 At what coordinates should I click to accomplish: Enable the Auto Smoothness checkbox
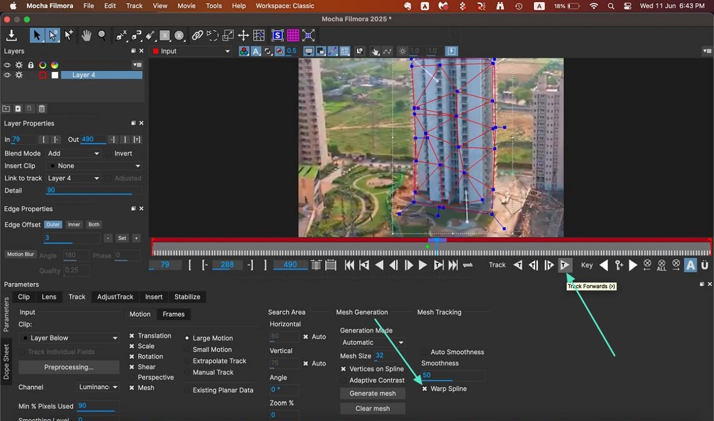coord(425,352)
